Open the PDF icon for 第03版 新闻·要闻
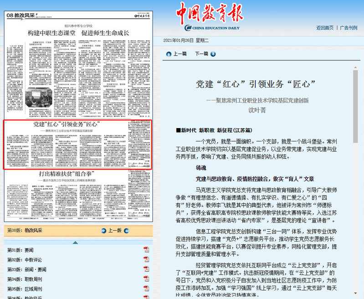The height and width of the screenshot is (299, 364). point(146,269)
